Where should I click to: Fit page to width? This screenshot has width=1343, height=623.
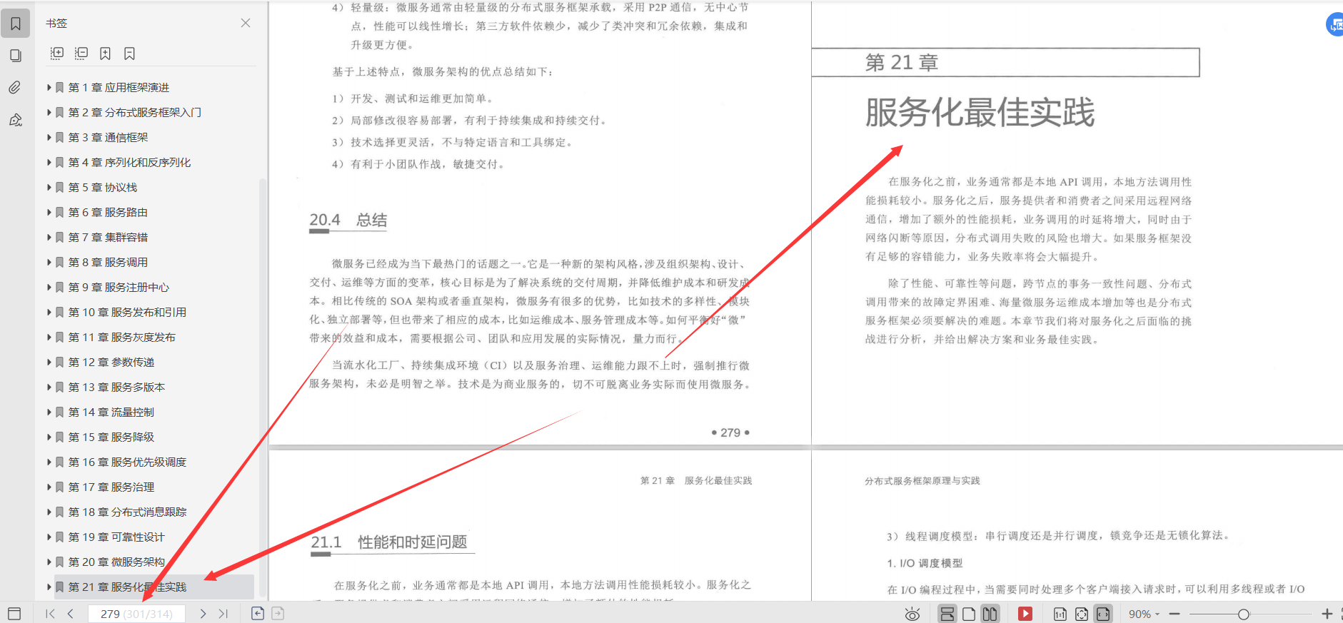(x=1103, y=614)
